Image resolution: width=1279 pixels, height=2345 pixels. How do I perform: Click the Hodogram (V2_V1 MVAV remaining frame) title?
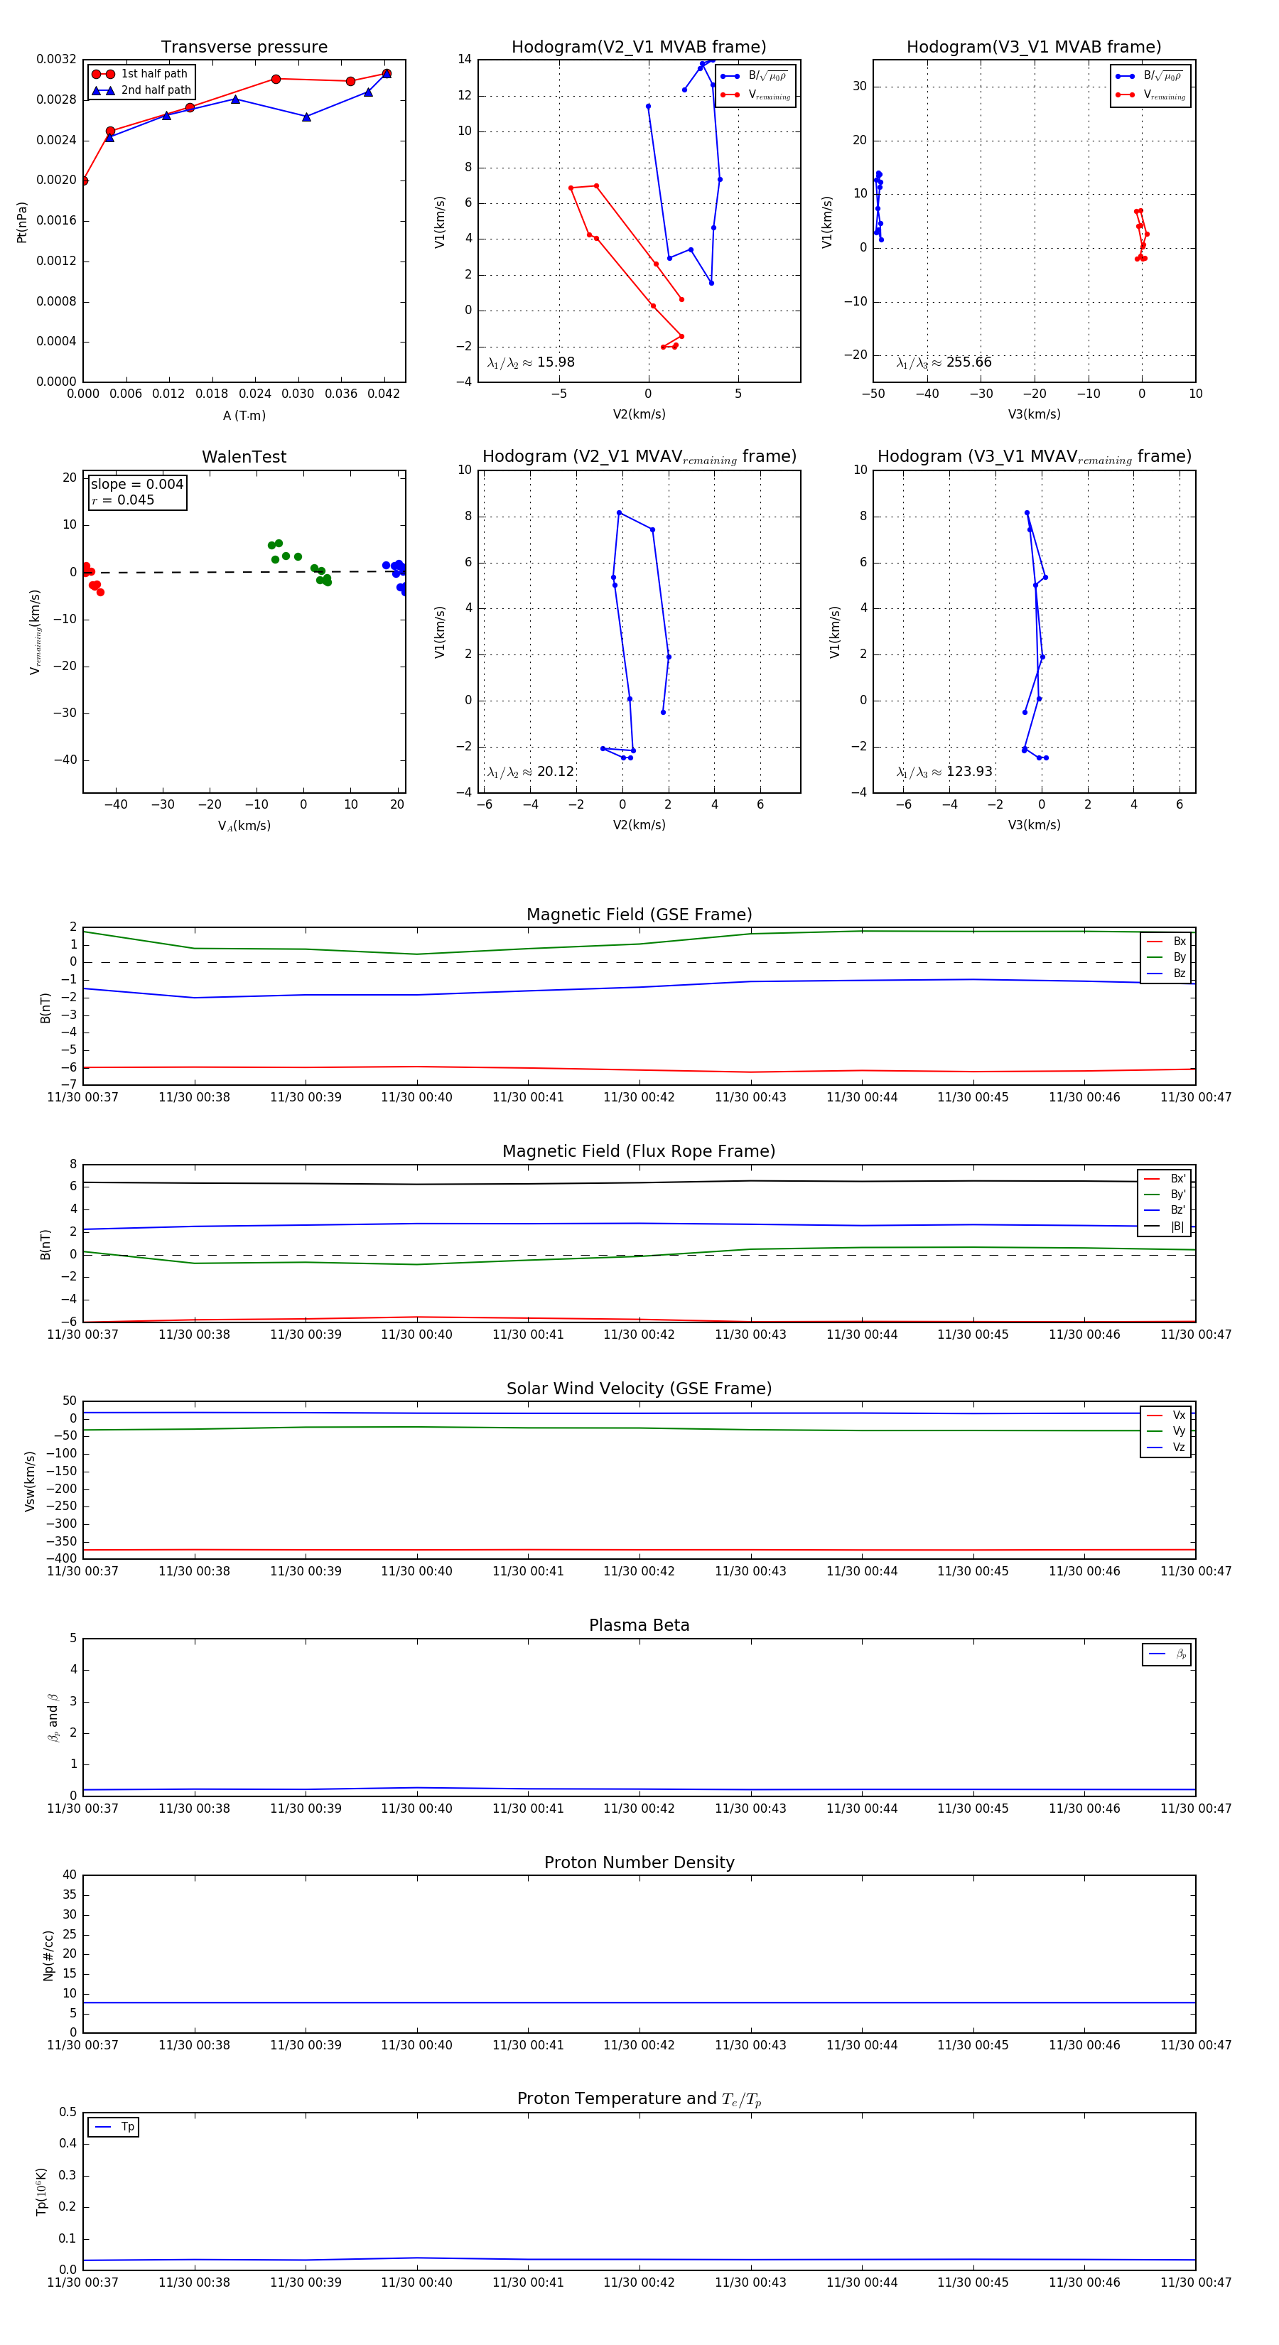coord(639,457)
